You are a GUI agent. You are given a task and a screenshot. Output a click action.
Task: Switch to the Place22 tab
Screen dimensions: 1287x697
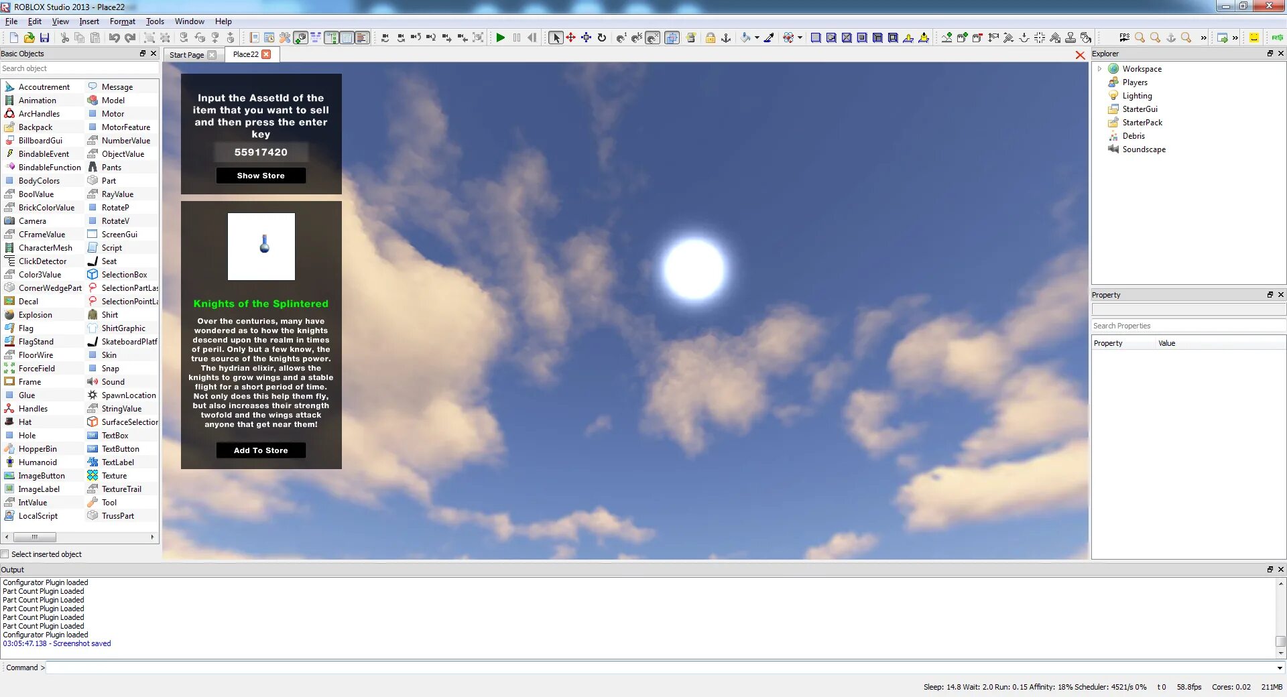click(x=245, y=54)
